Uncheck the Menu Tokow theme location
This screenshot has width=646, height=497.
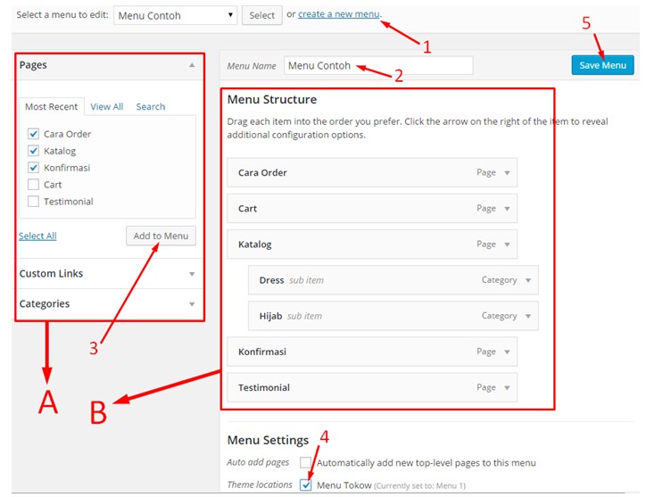(x=305, y=485)
